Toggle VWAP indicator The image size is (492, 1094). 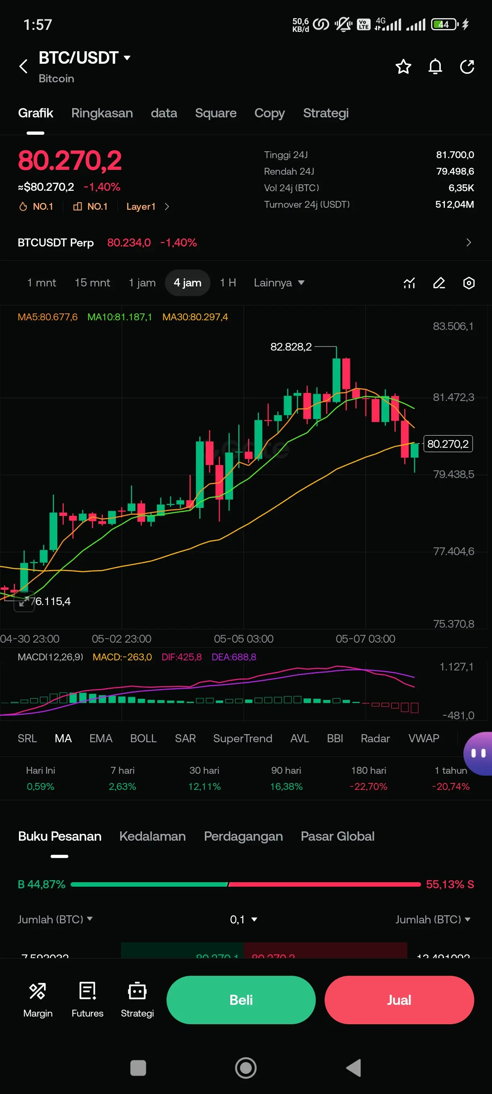point(424,739)
